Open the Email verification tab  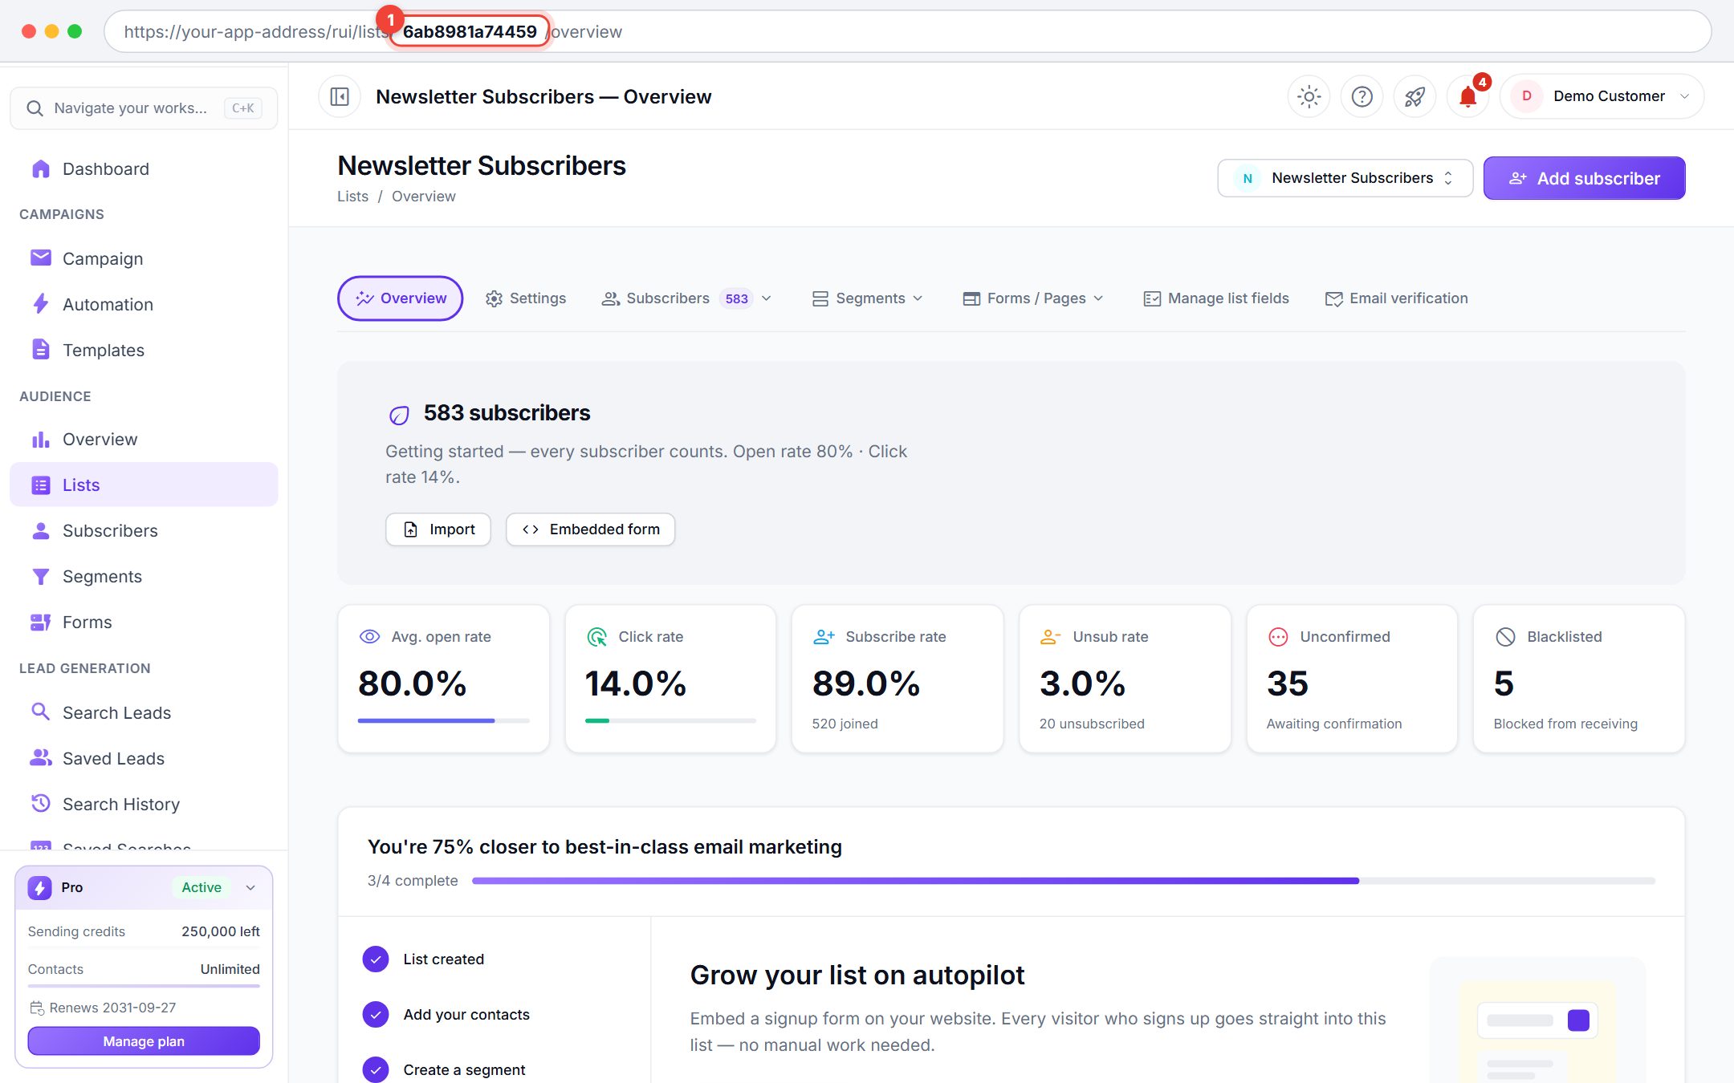click(1397, 298)
